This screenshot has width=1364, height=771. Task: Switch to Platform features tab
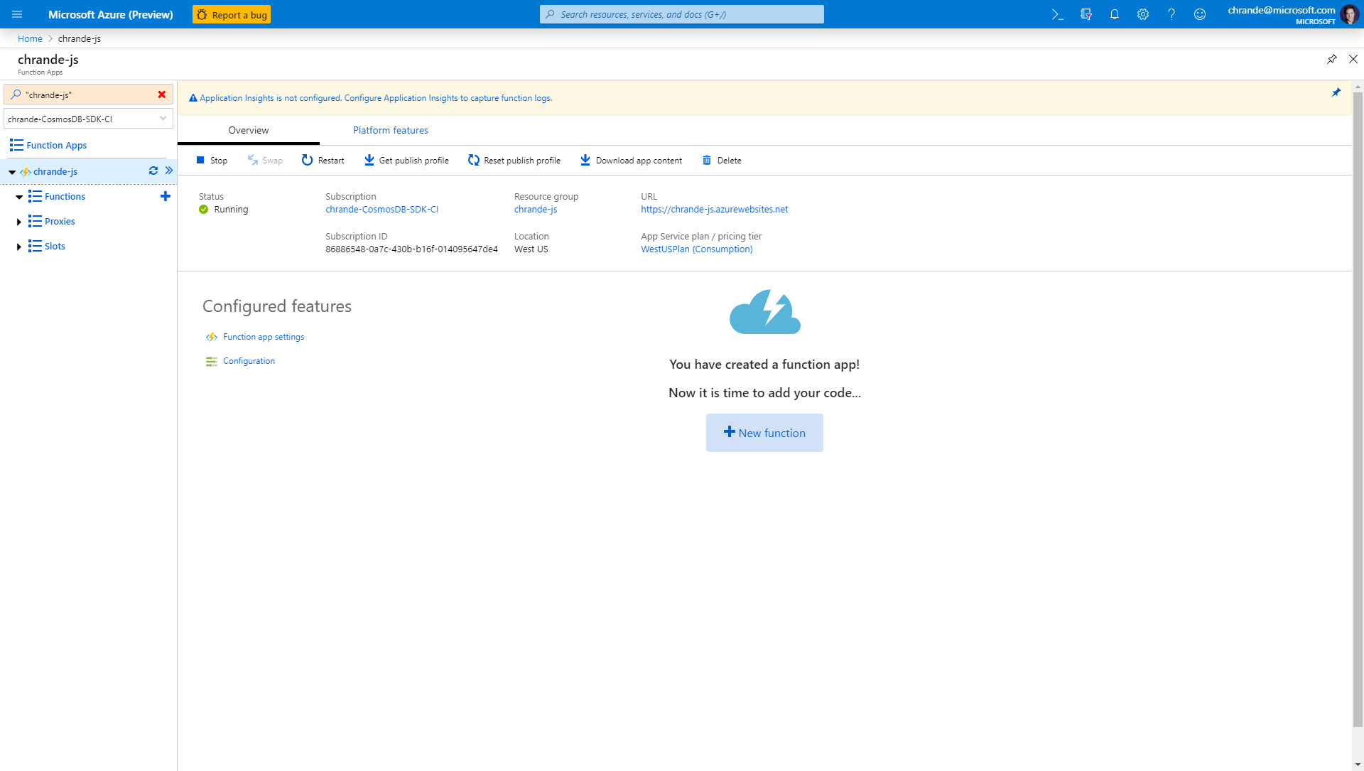pyautogui.click(x=391, y=130)
